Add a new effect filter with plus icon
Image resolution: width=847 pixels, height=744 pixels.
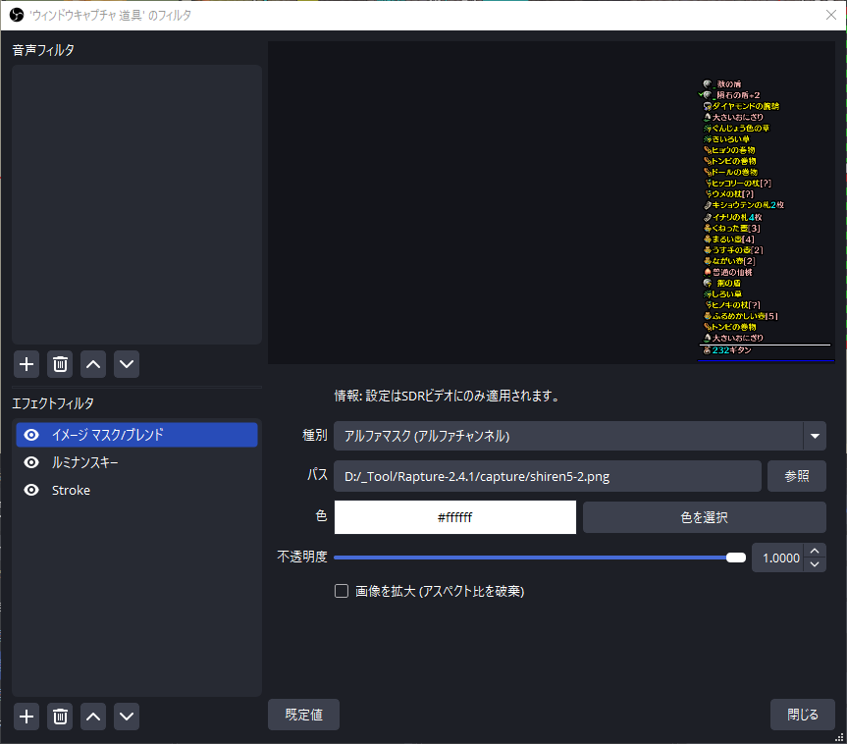(x=26, y=717)
